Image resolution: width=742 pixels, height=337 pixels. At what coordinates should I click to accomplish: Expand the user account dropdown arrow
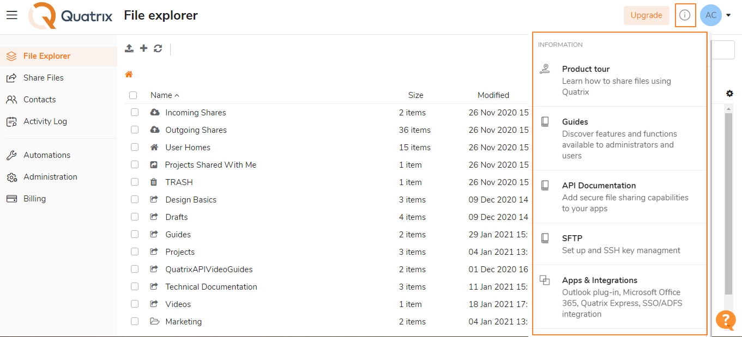click(x=728, y=15)
